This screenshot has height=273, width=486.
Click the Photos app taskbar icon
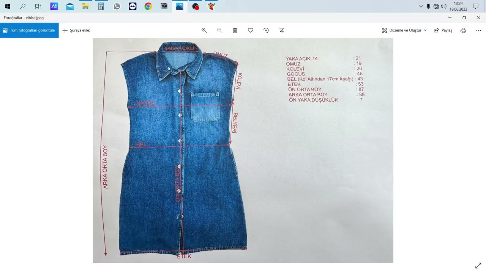click(x=180, y=6)
